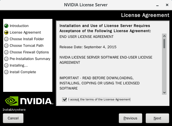Cancel the NVIDIA License Server installation
This screenshot has height=126, width=172.
[13, 118]
